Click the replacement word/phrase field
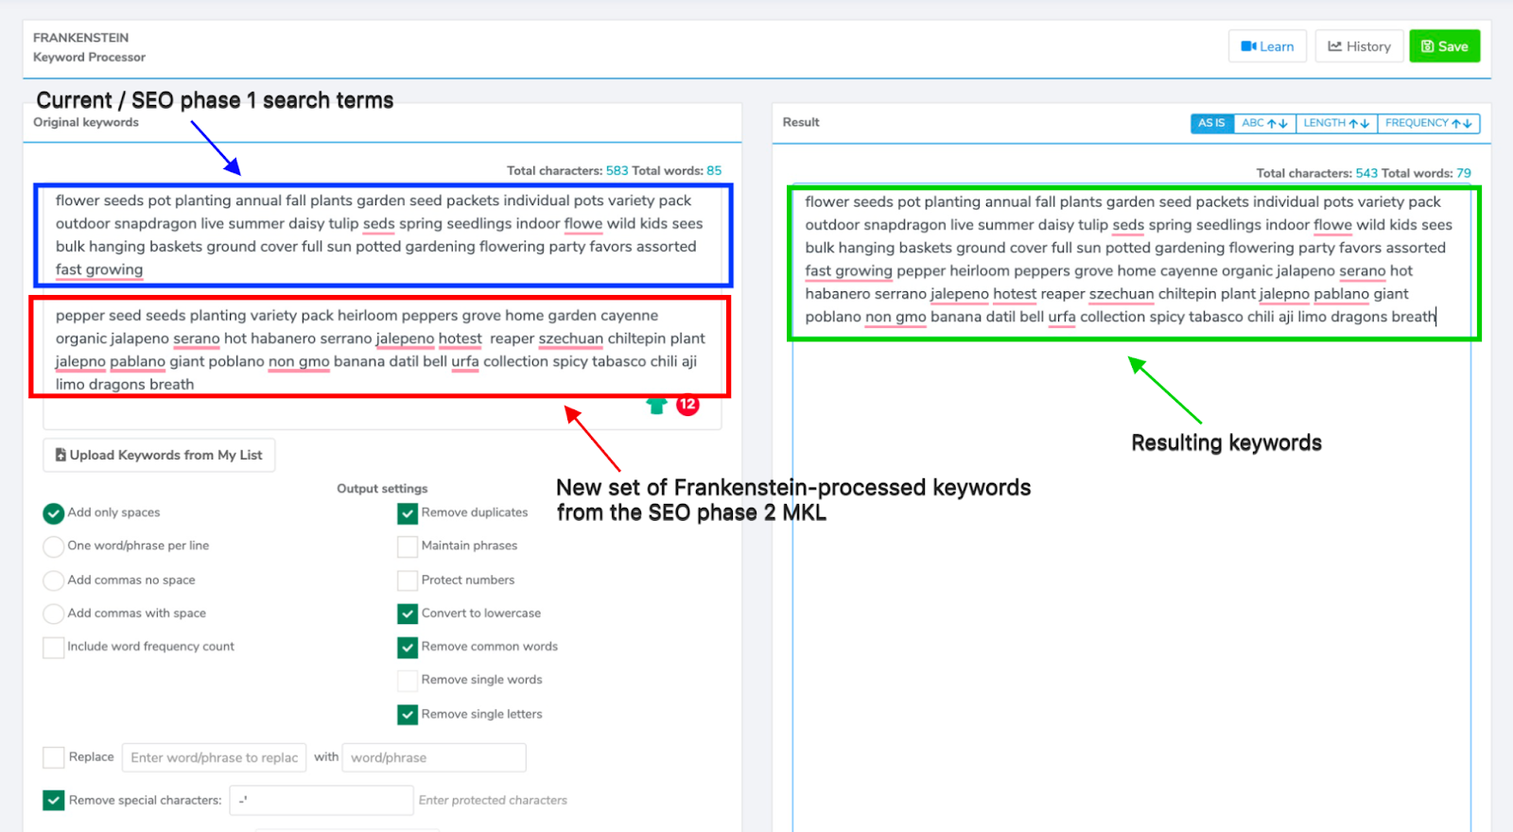Image resolution: width=1513 pixels, height=832 pixels. pos(434,757)
